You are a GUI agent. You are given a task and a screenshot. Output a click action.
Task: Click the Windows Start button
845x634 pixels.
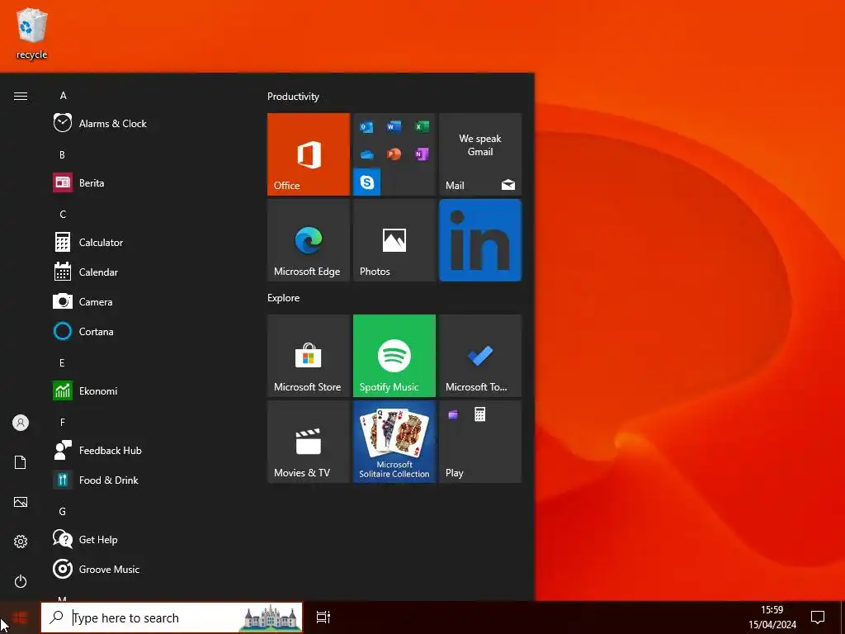[20, 617]
